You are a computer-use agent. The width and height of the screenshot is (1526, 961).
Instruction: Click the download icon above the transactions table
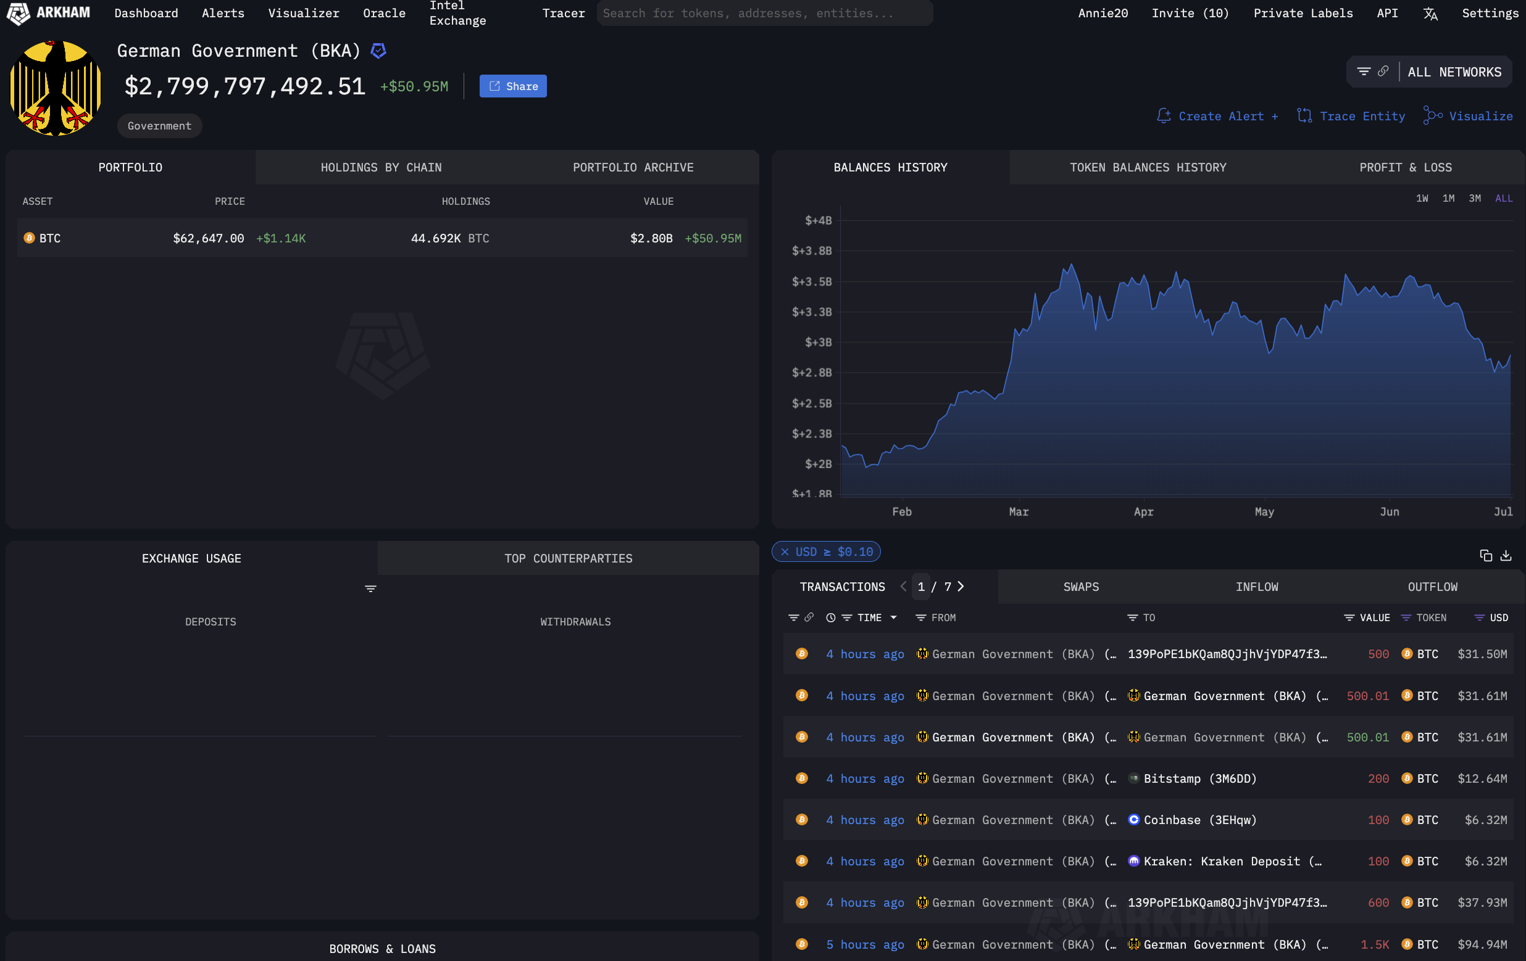point(1506,555)
